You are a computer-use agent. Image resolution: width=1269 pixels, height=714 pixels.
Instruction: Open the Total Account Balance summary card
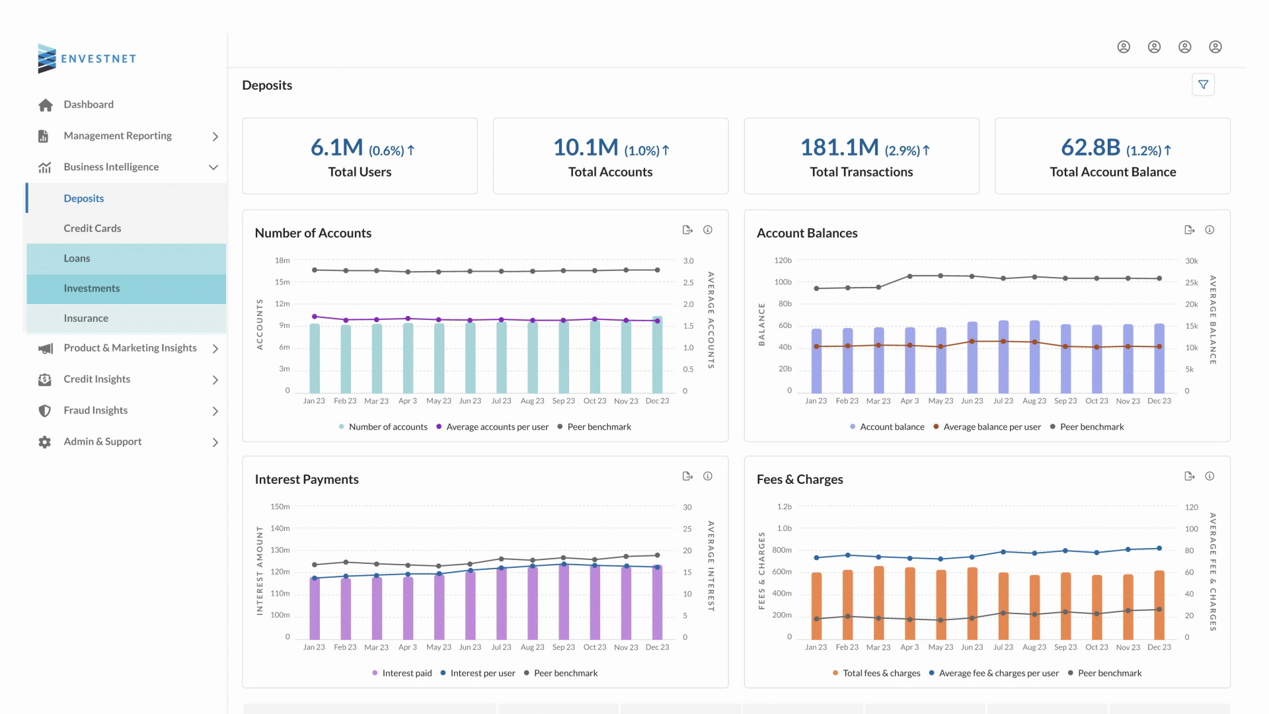(1112, 156)
